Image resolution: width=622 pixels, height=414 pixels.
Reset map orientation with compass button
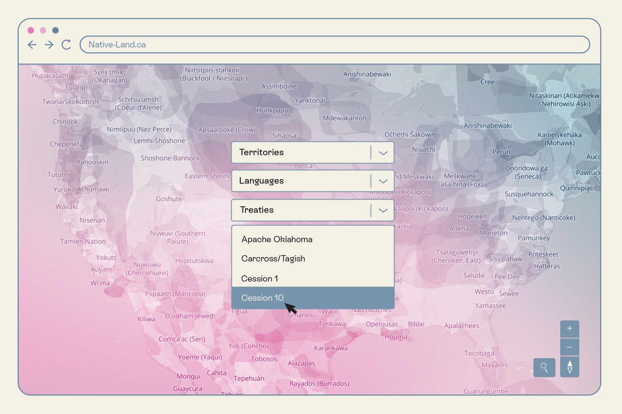pos(569,367)
